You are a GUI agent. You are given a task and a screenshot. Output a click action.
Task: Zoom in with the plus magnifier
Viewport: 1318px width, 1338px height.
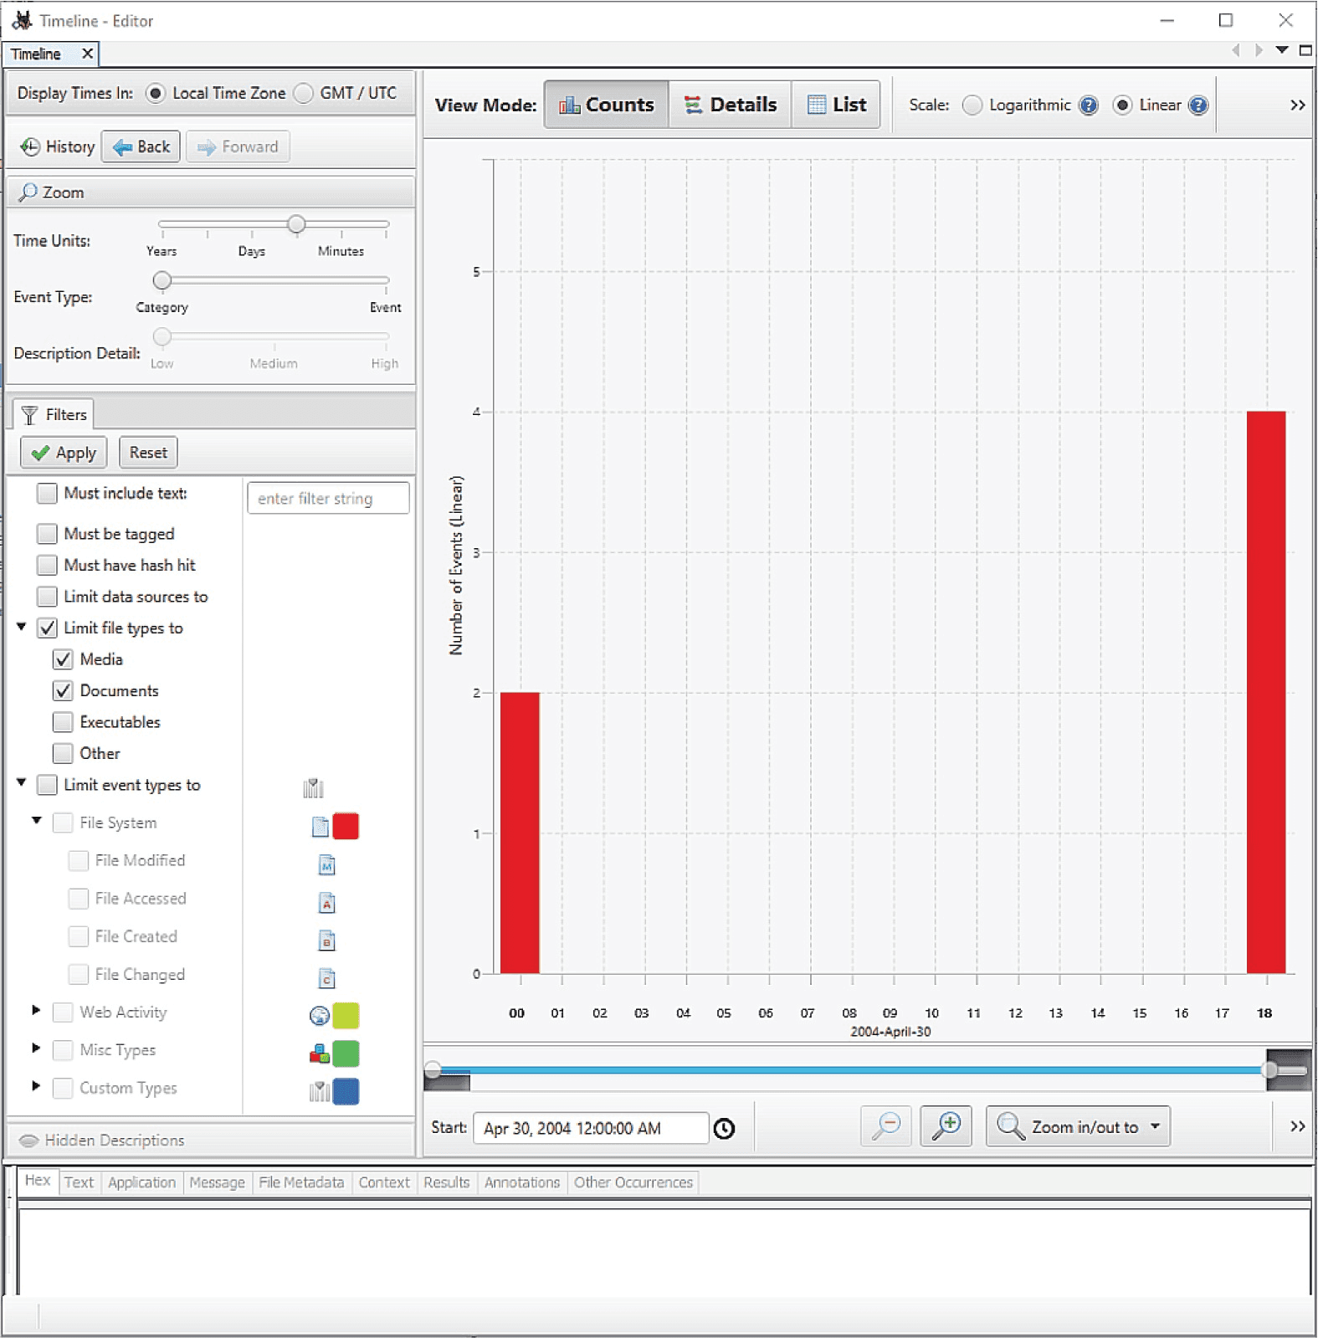(x=946, y=1126)
